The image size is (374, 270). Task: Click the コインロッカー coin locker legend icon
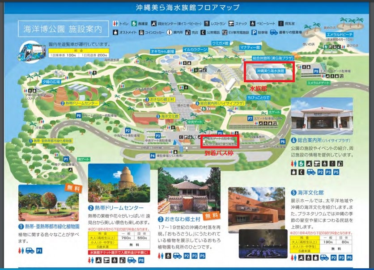tap(141, 32)
